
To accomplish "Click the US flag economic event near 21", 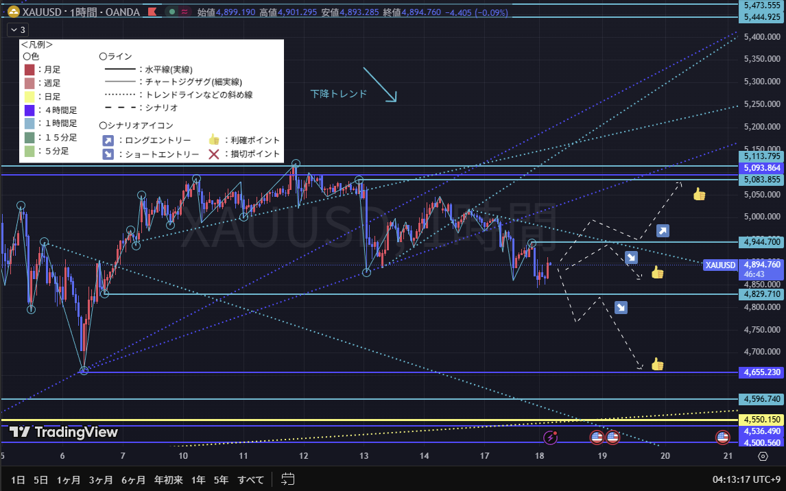I will [722, 437].
